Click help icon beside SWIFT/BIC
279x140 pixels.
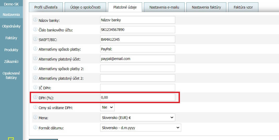click(x=35, y=39)
